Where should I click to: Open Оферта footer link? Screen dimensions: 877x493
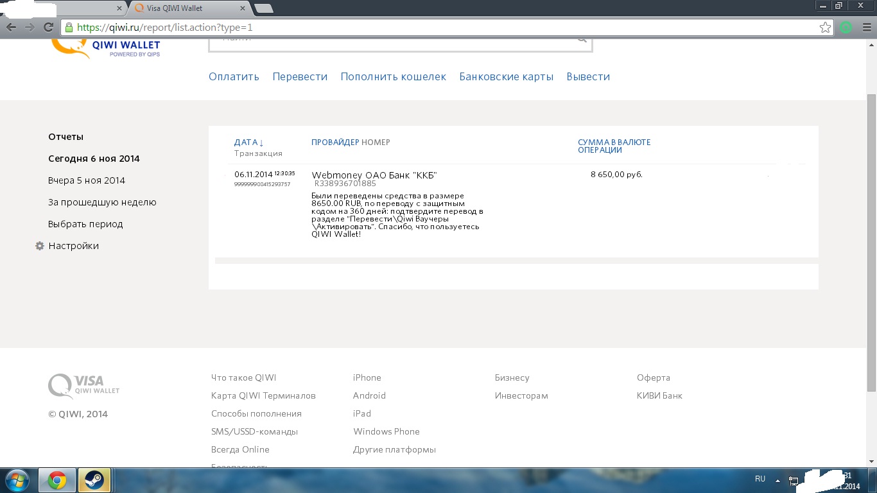pos(654,377)
